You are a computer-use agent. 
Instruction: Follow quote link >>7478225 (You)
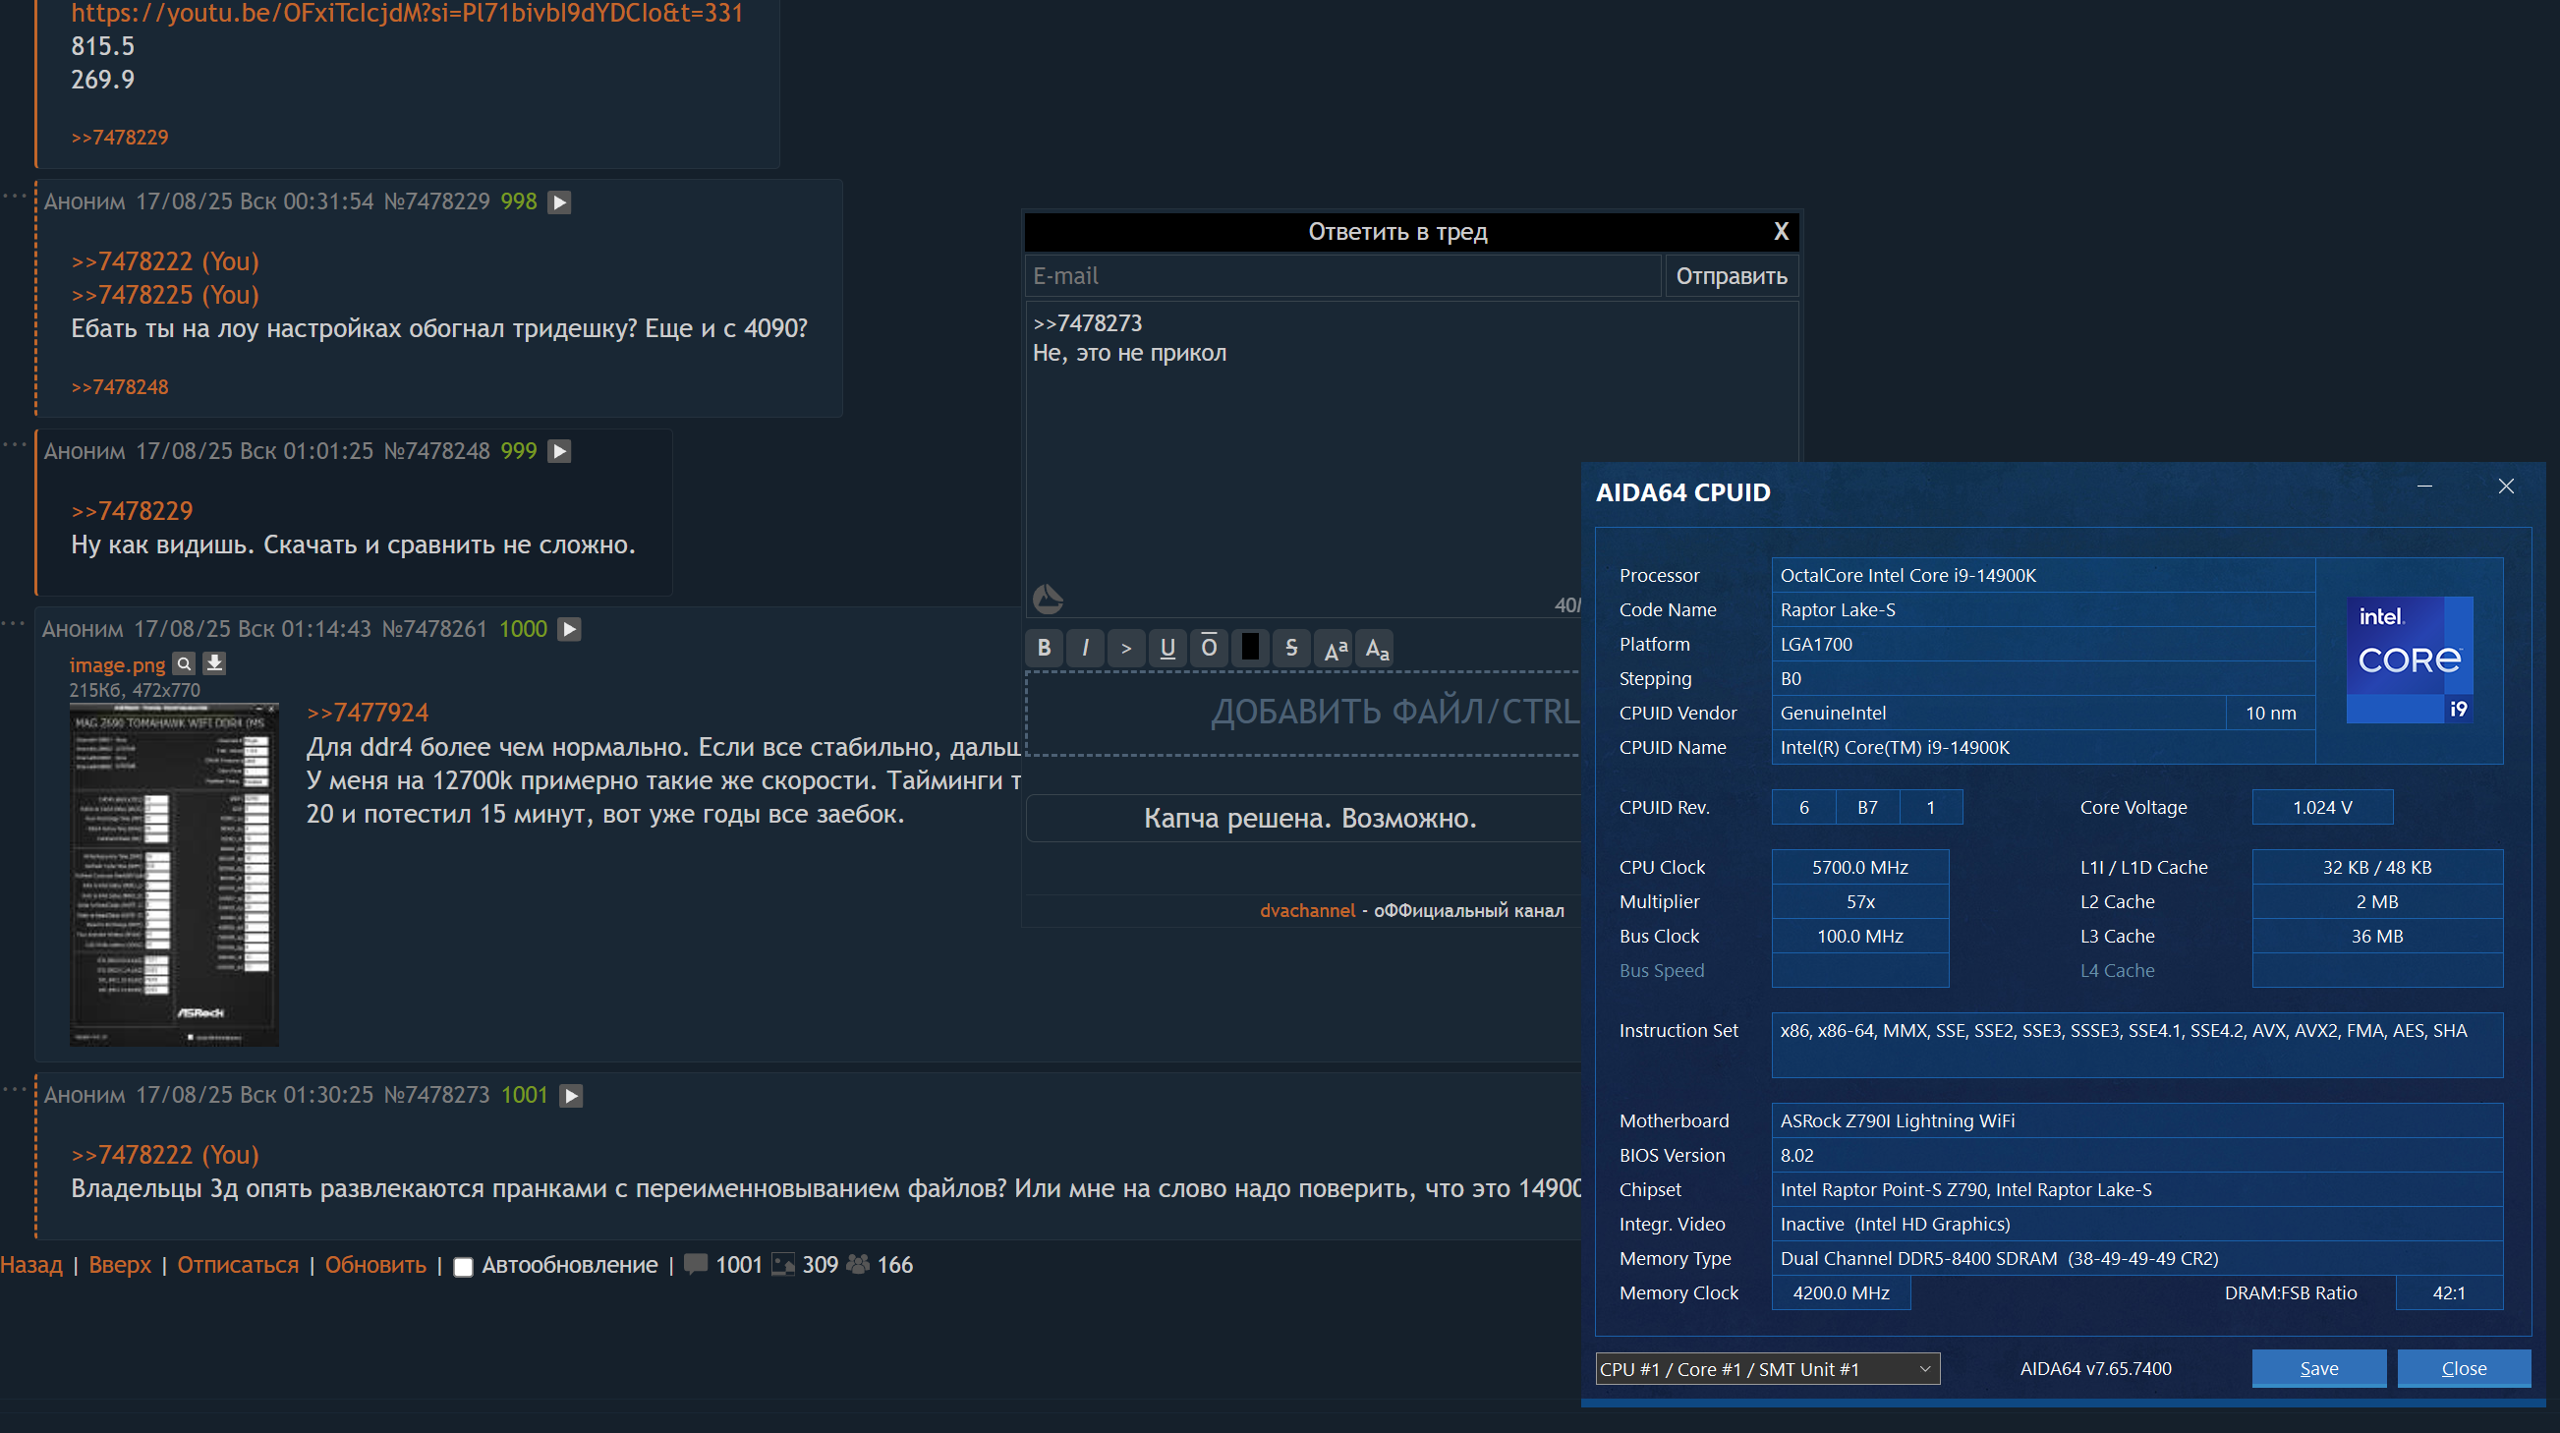coord(165,295)
